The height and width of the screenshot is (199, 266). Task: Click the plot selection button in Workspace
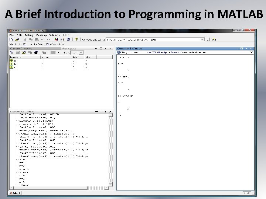pos(53,53)
